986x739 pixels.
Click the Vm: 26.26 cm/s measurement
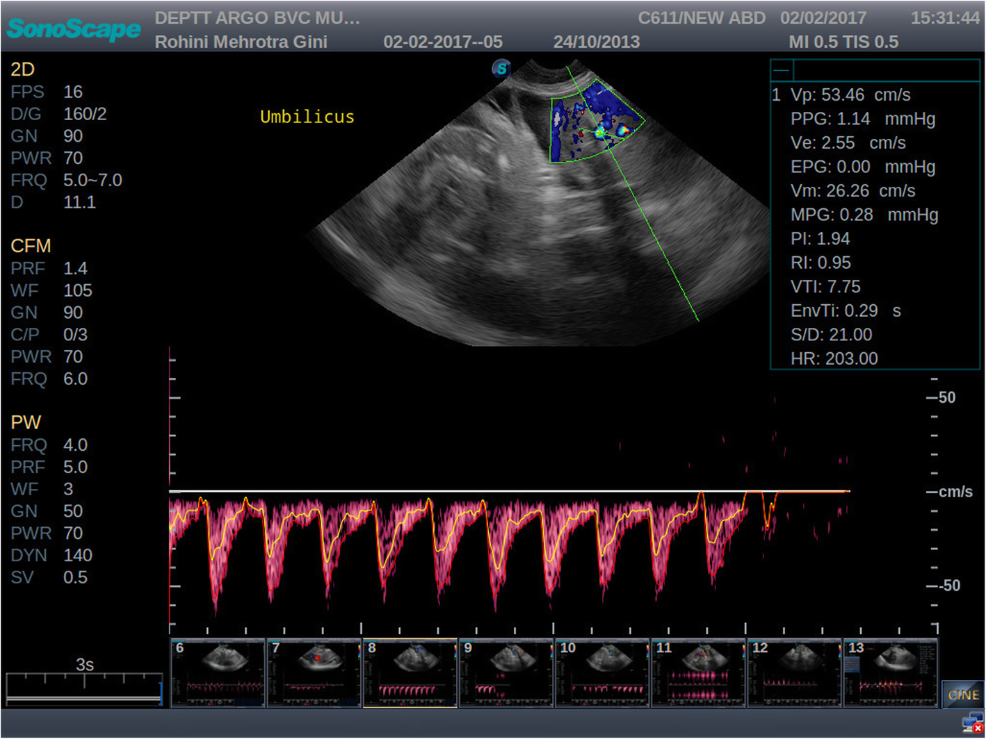click(x=853, y=190)
